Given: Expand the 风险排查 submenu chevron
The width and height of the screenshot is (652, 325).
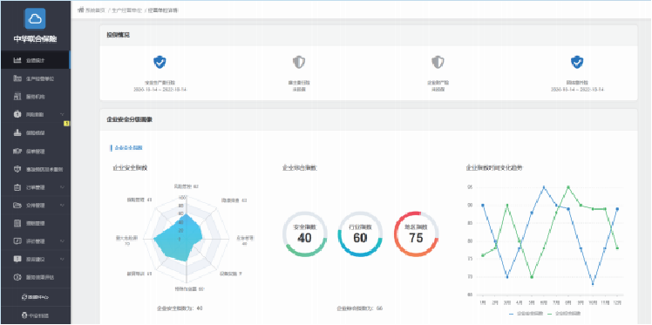Looking at the screenshot, I should 62,114.
